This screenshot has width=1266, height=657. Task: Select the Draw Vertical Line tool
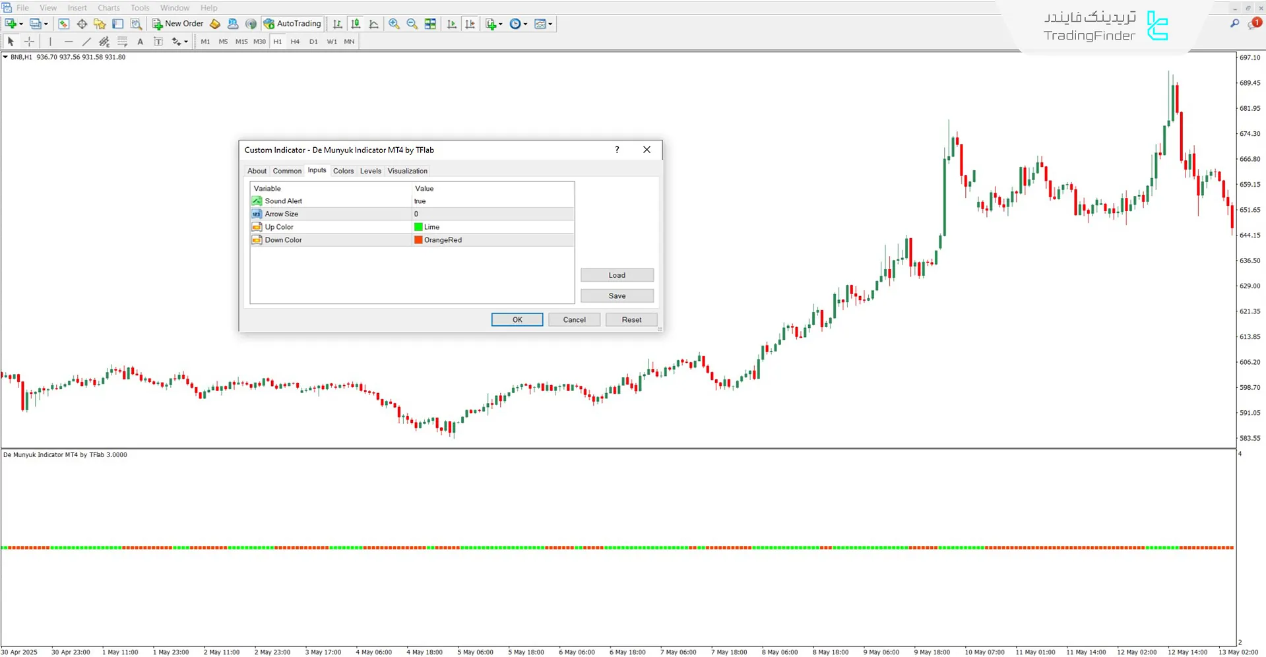pos(50,42)
